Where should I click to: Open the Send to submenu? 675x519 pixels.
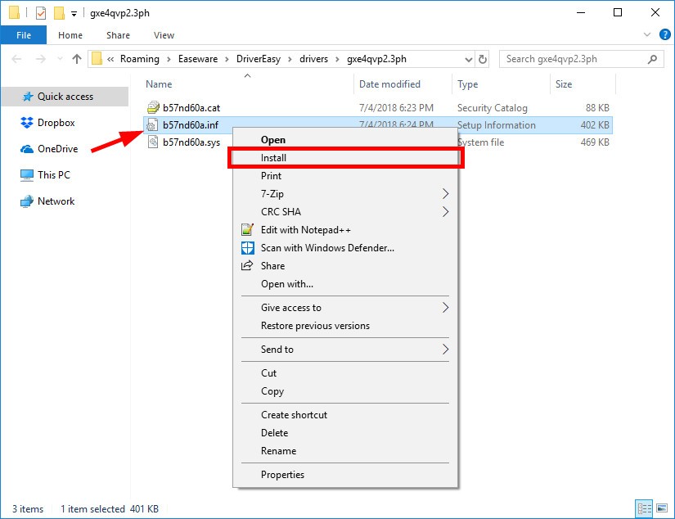[345, 350]
